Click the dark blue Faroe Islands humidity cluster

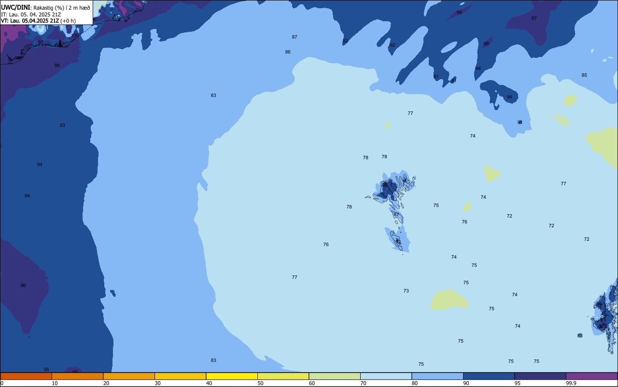point(388,189)
